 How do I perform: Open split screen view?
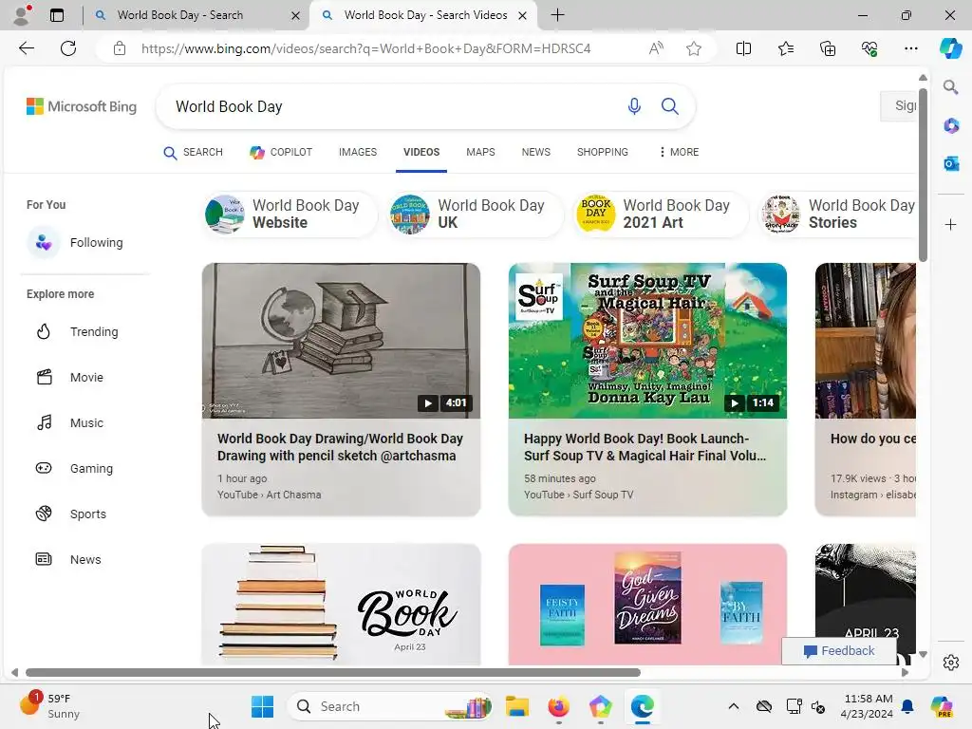tap(743, 48)
